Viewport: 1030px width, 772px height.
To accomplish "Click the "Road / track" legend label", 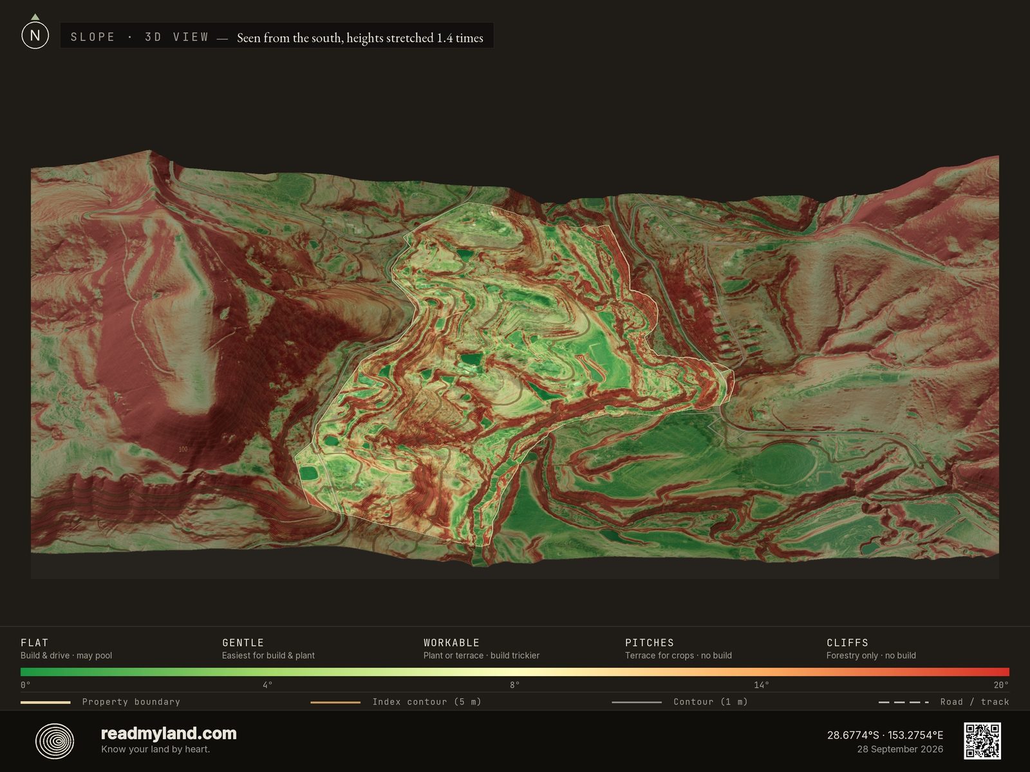I will coord(975,702).
